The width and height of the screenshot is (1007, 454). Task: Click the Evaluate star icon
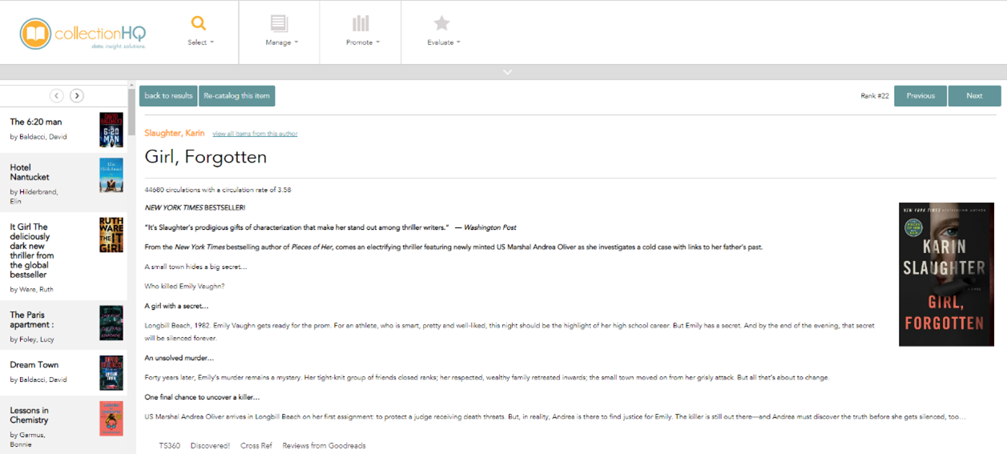coord(441,23)
